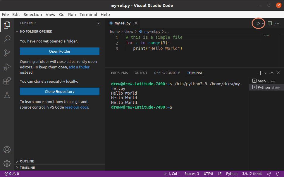Open the Testing flask icon view
This screenshot has height=177, width=284.
point(7,95)
